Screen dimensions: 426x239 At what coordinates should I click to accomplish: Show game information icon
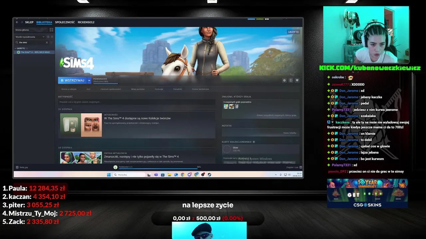point(291,80)
